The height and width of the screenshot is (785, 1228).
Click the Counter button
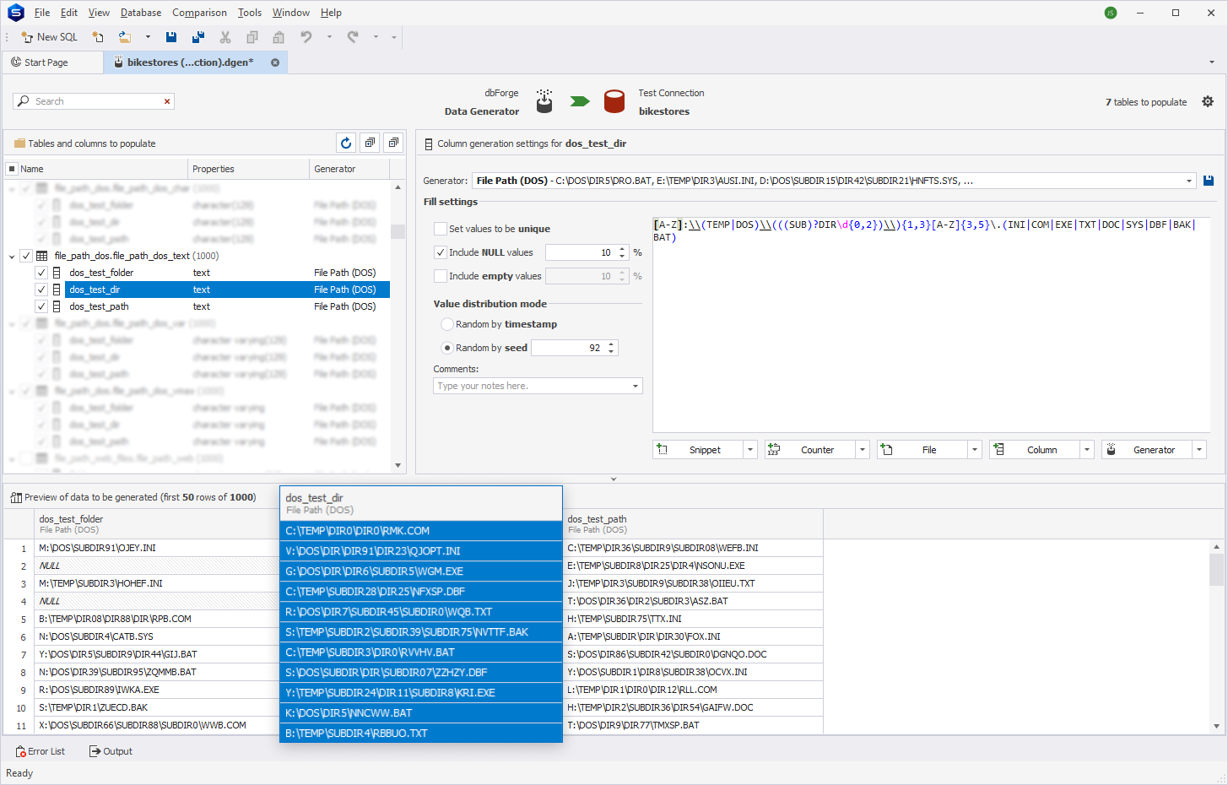[x=810, y=450]
